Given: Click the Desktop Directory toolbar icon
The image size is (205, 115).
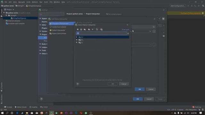Looking at the screenshot, I should [81, 29].
